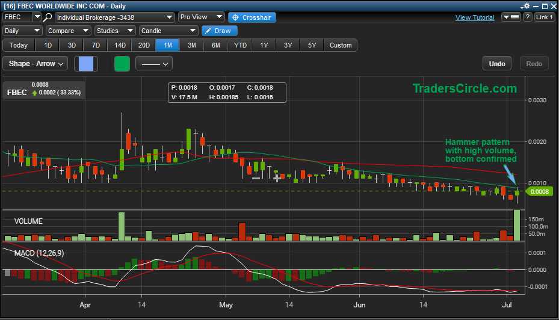Select the 3M time range
Screen dimensions: 559x320
(192, 45)
